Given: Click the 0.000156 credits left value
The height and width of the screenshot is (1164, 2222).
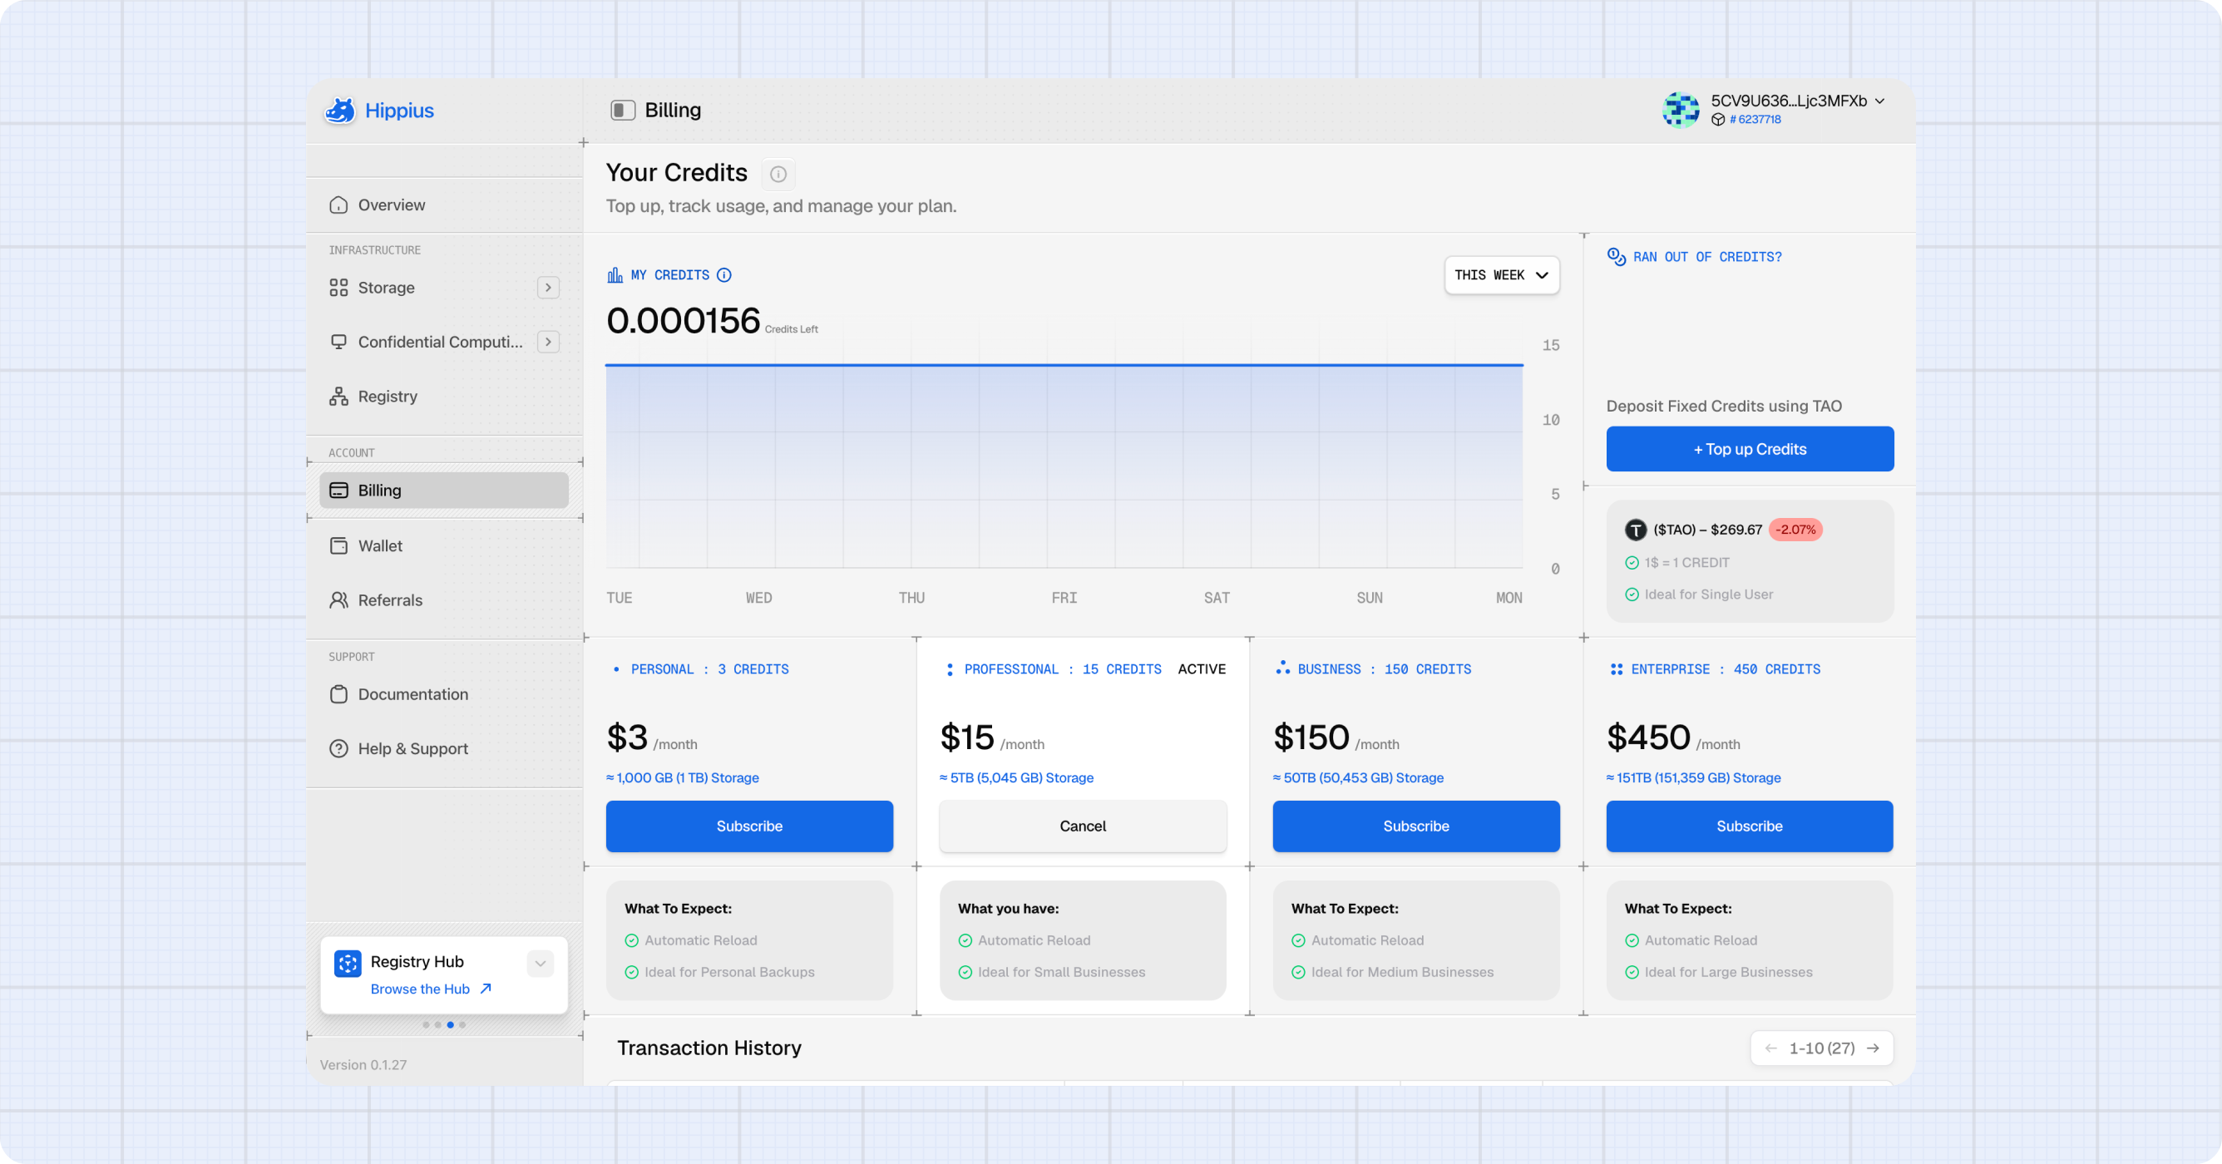Looking at the screenshot, I should [684, 321].
